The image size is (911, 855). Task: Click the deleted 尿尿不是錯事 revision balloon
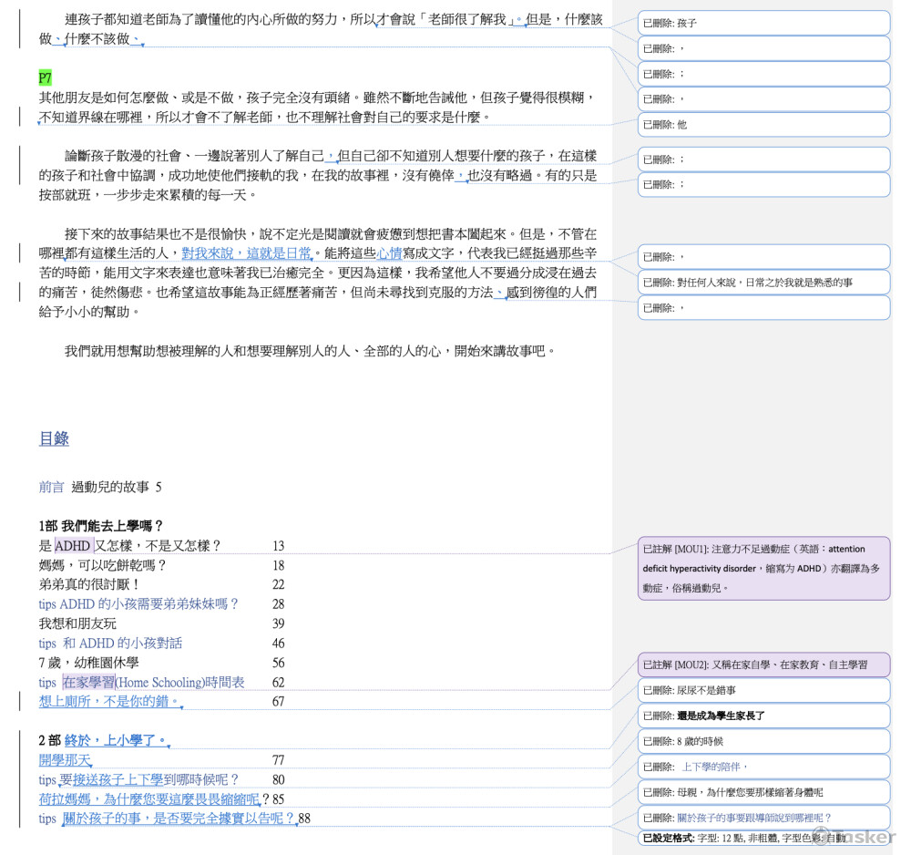pyautogui.click(x=763, y=691)
